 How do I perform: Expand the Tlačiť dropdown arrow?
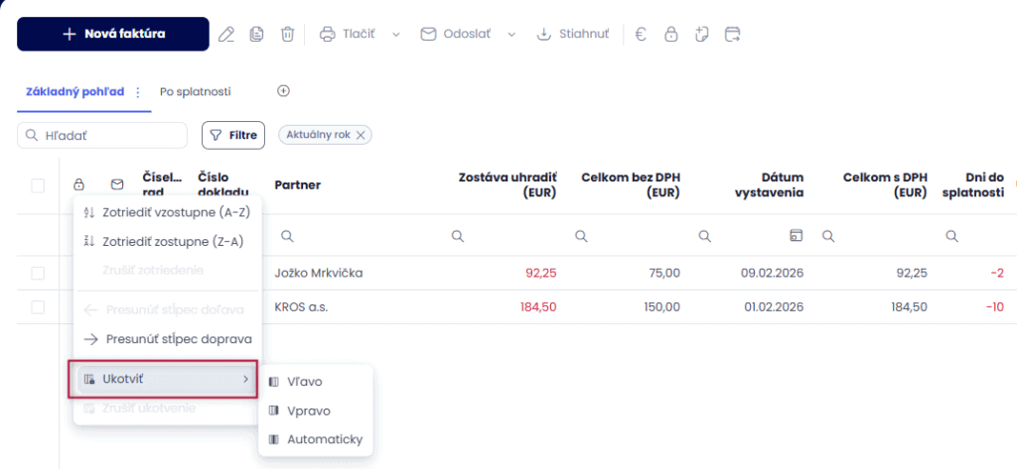click(x=395, y=35)
